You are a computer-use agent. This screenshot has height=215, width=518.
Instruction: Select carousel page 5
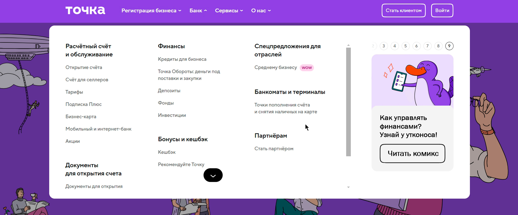(405, 46)
